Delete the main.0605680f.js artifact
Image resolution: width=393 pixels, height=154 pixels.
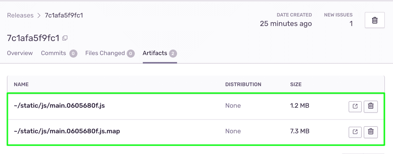371,106
